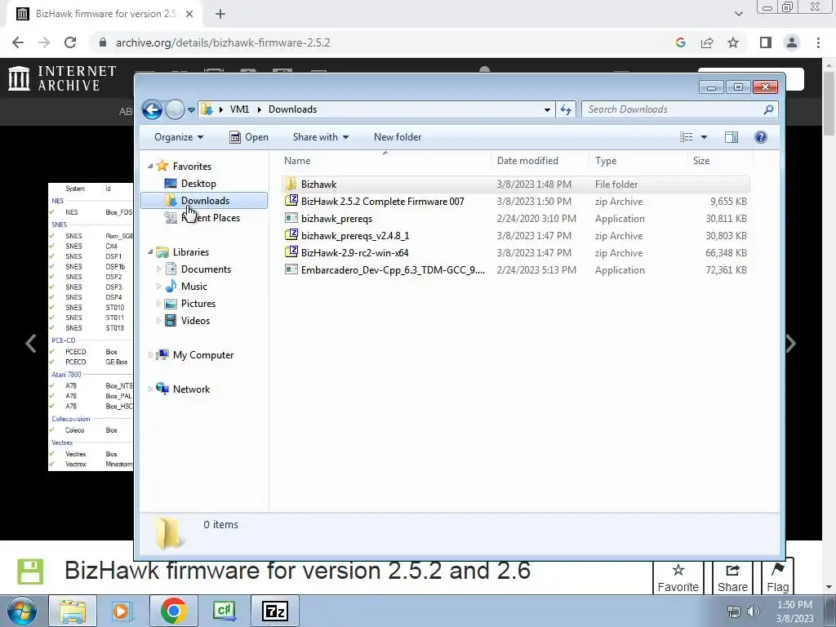
Task: Open 7-Zip from taskbar
Action: point(275,611)
